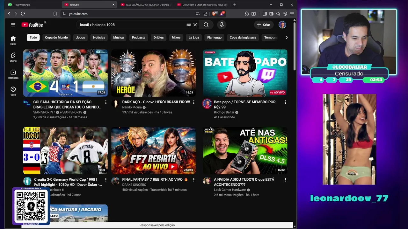Open Brave Rewards triangle icon
This screenshot has height=229, width=408.
click(222, 14)
